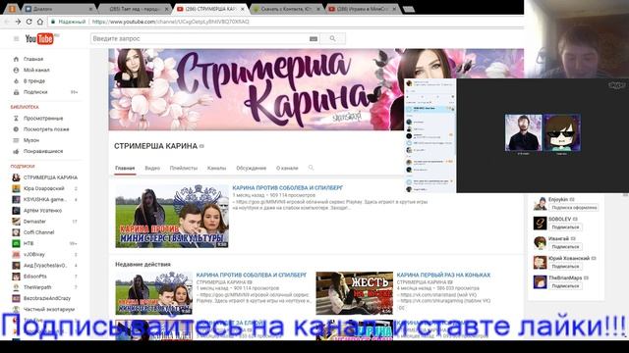
Task: Go forward with the browser arrow
Action: click(18, 22)
